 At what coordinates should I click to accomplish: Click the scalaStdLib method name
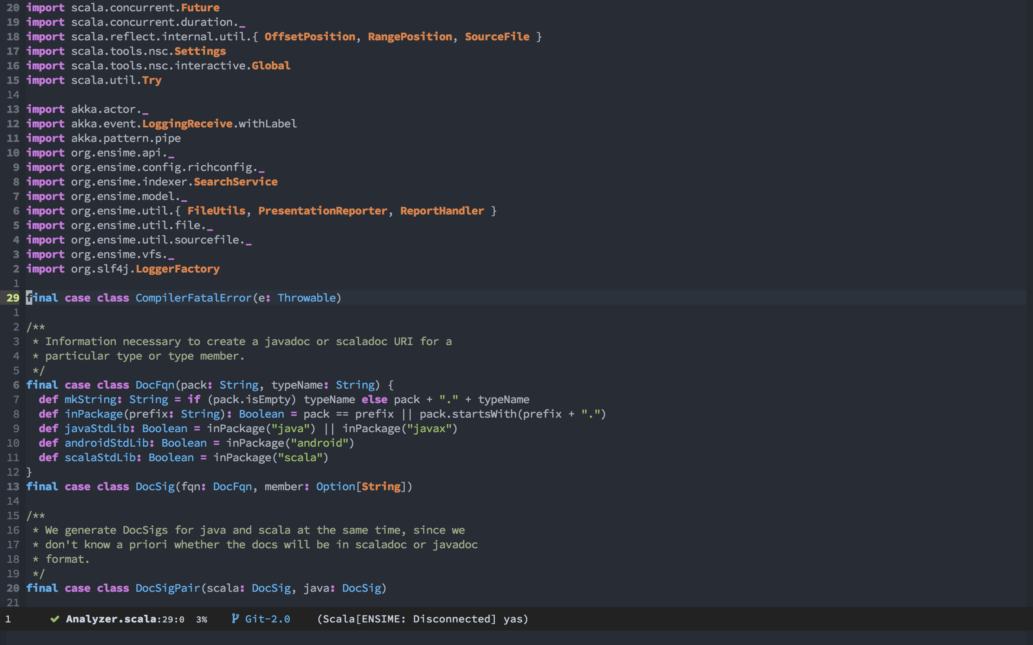pos(100,457)
